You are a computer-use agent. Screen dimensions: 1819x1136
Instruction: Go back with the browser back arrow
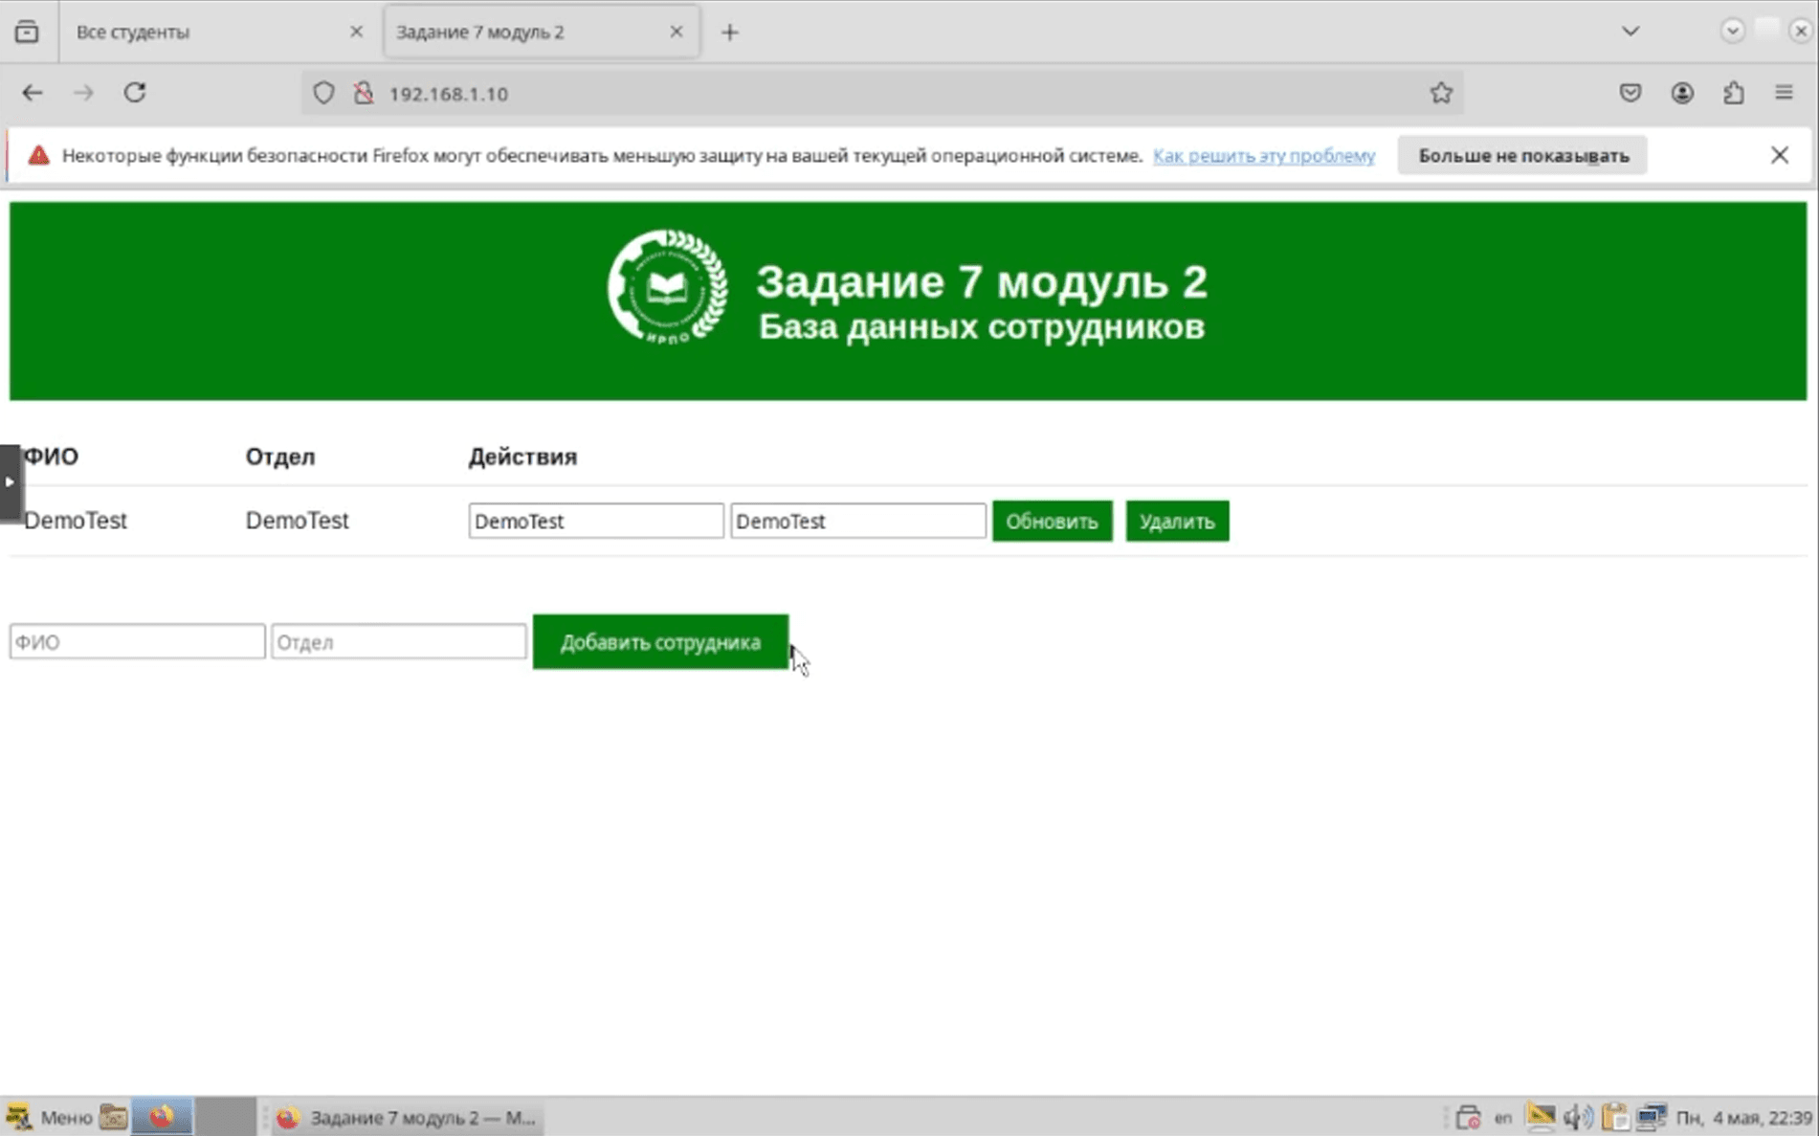tap(33, 93)
